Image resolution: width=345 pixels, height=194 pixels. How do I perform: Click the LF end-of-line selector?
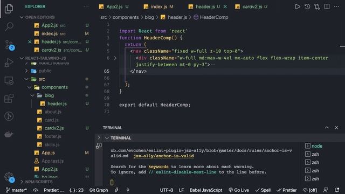pos(181,190)
